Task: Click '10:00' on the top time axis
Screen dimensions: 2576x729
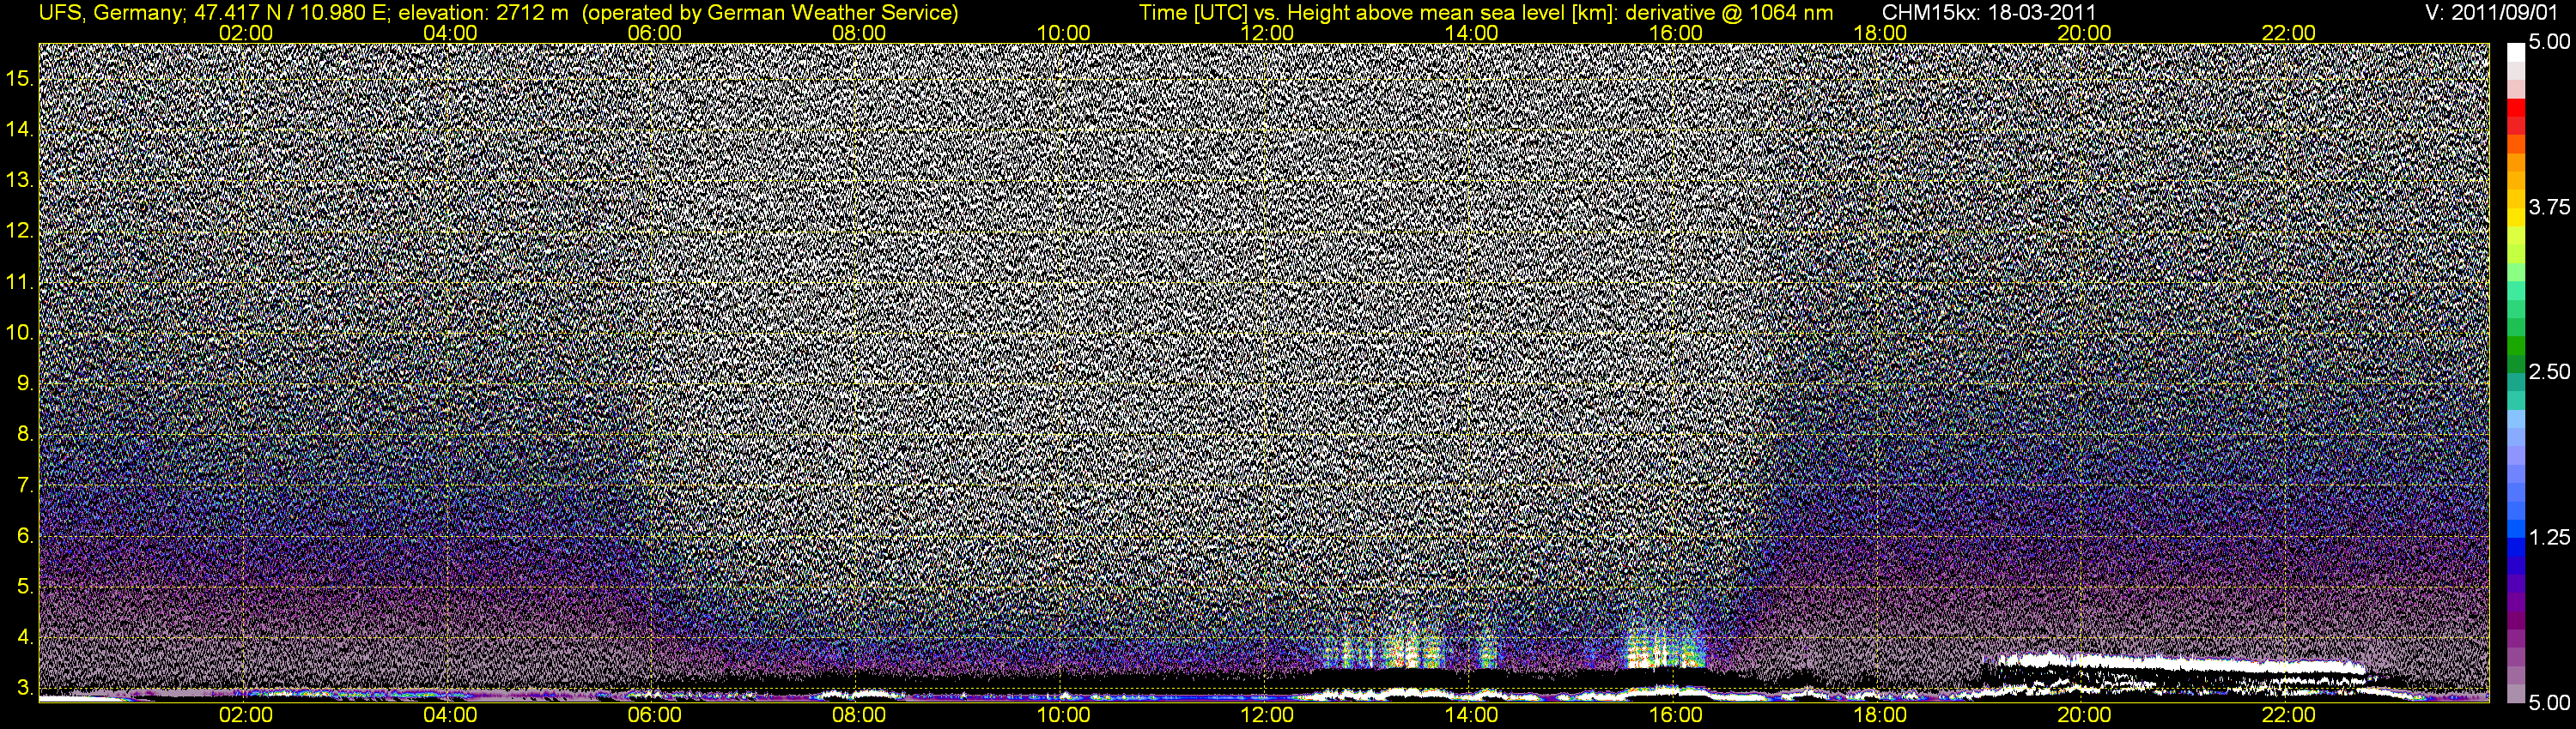Action: coord(1063,33)
